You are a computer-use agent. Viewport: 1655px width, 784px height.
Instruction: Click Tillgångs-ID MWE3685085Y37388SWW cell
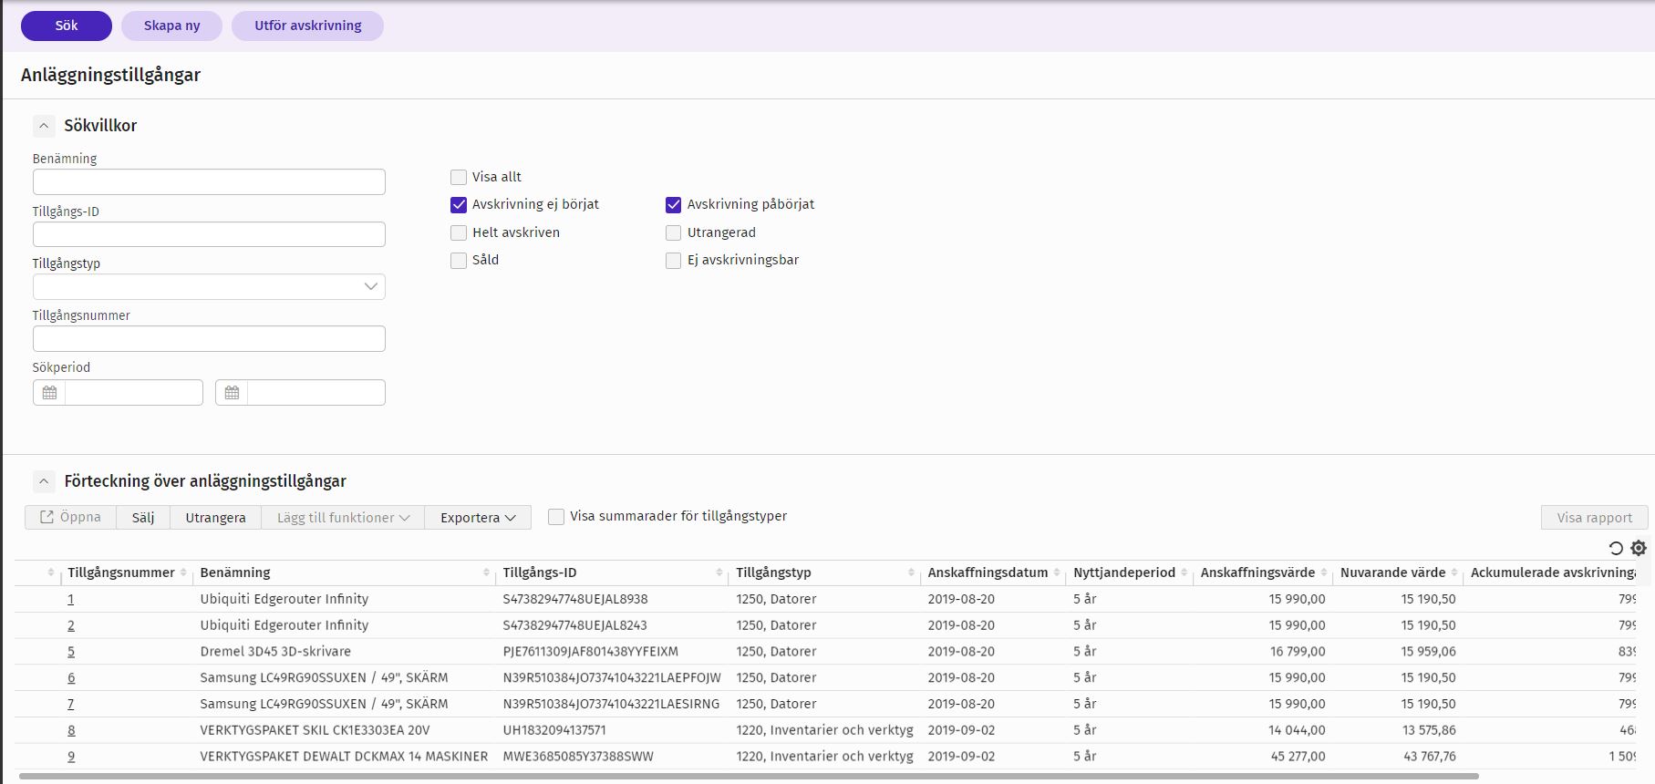578,757
